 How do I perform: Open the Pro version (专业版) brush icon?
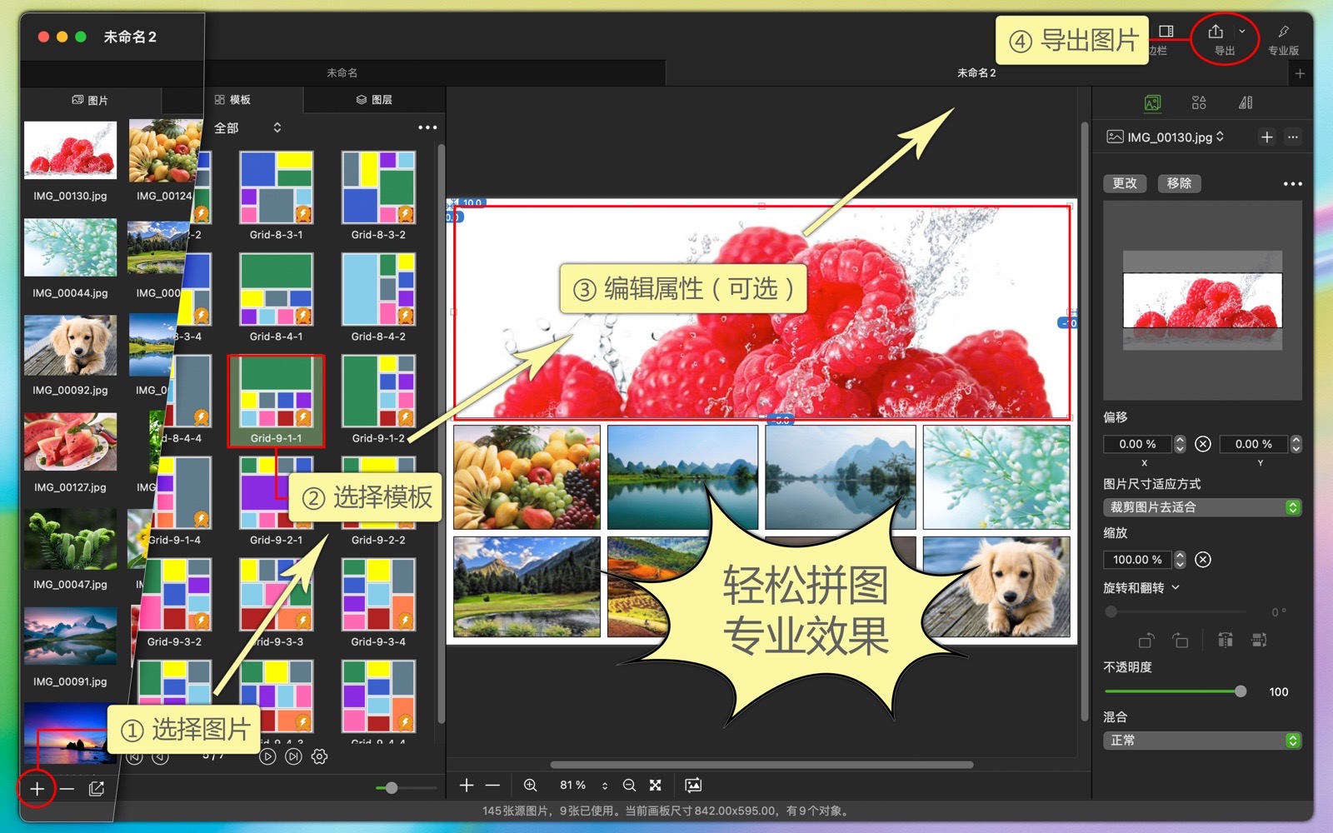[1283, 32]
